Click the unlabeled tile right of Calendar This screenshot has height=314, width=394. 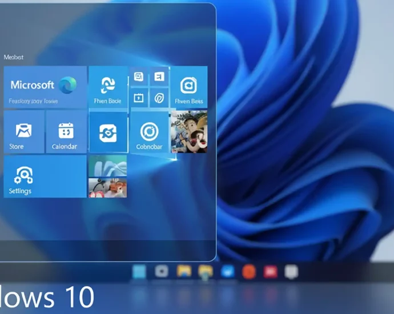tap(108, 132)
